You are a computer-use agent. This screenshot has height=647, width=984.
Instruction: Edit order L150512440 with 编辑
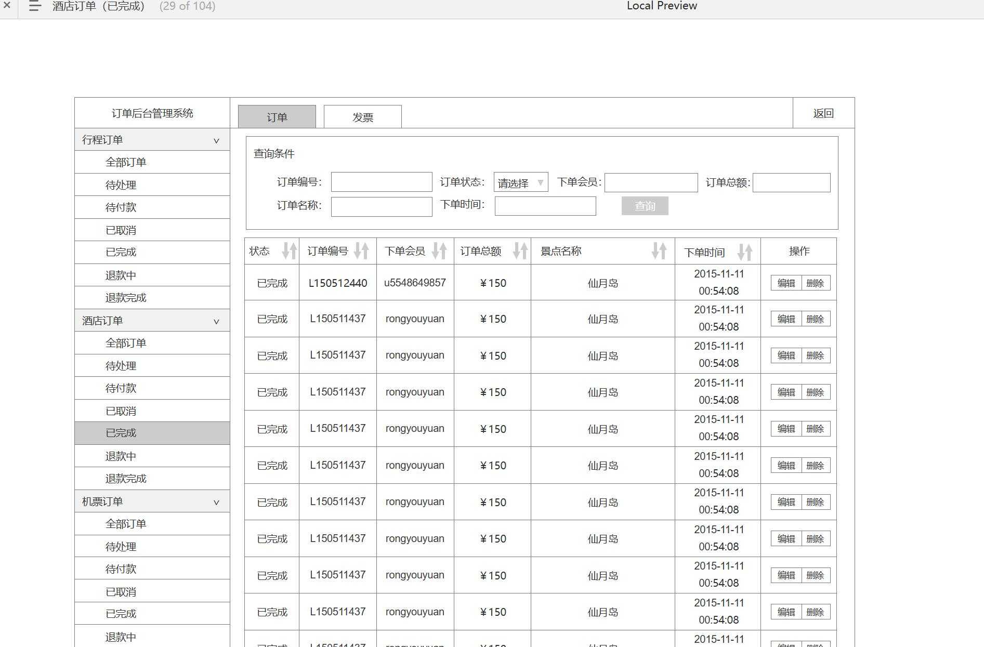[x=786, y=283]
